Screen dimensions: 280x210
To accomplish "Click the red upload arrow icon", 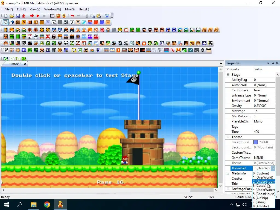I will [x=24, y=16].
